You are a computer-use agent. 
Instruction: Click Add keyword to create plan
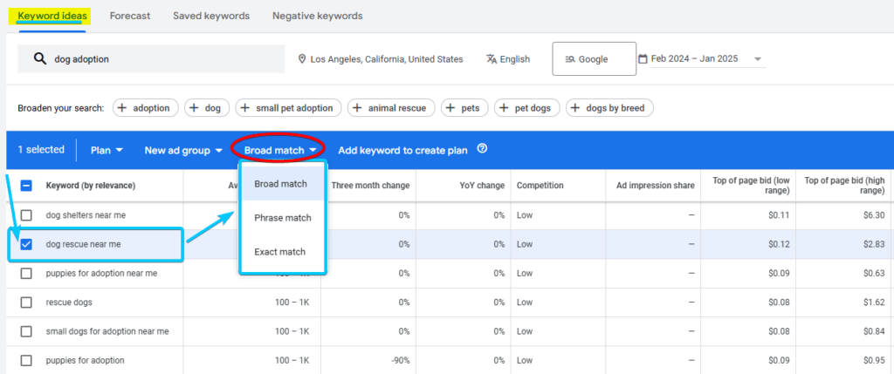pos(402,150)
